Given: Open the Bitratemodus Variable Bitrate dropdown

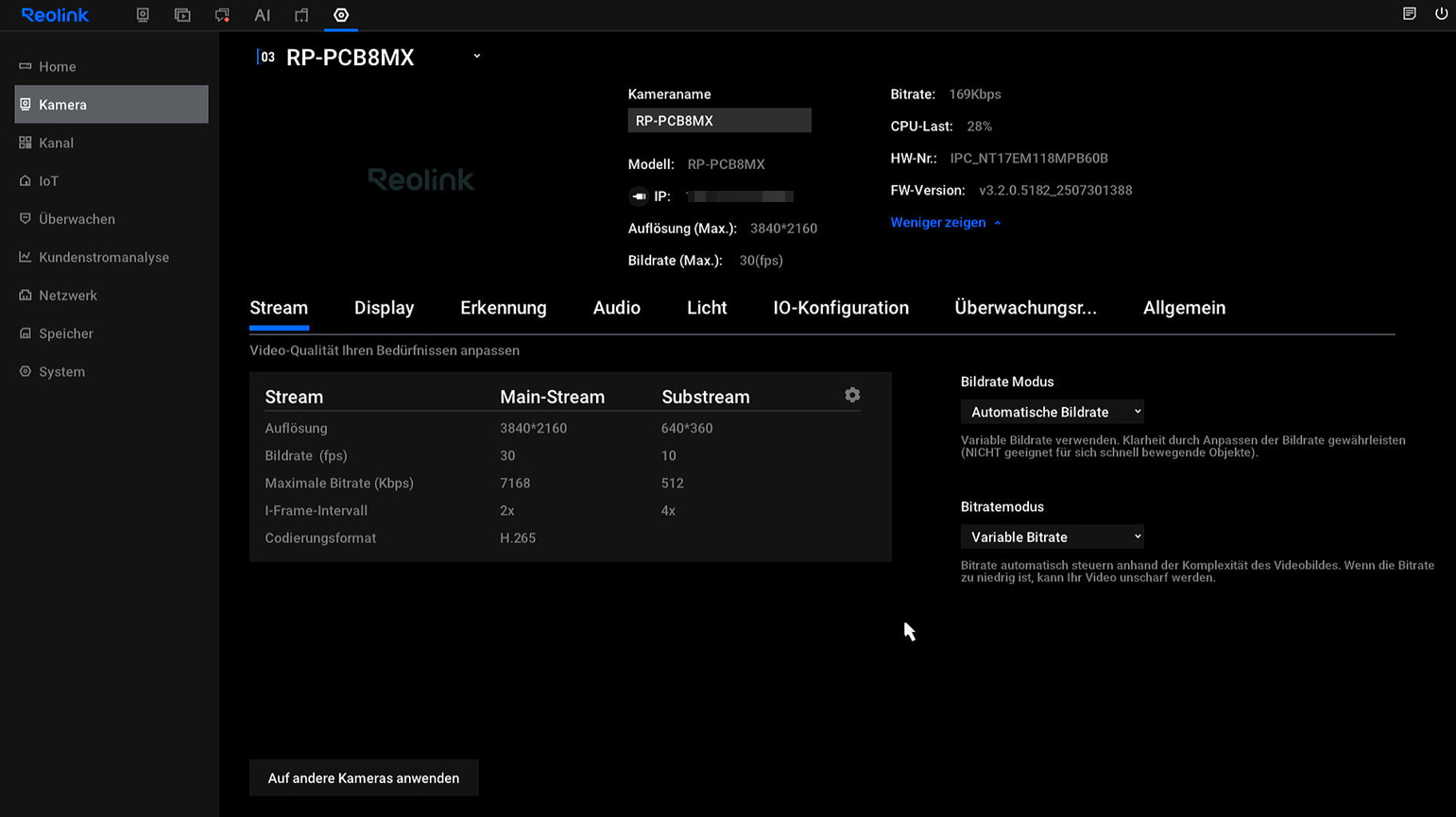Looking at the screenshot, I should click(1053, 536).
